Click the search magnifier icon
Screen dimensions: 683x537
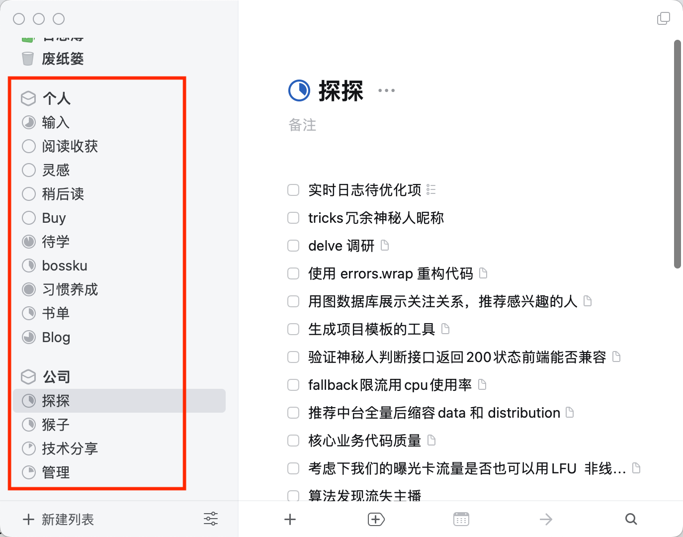point(631,519)
